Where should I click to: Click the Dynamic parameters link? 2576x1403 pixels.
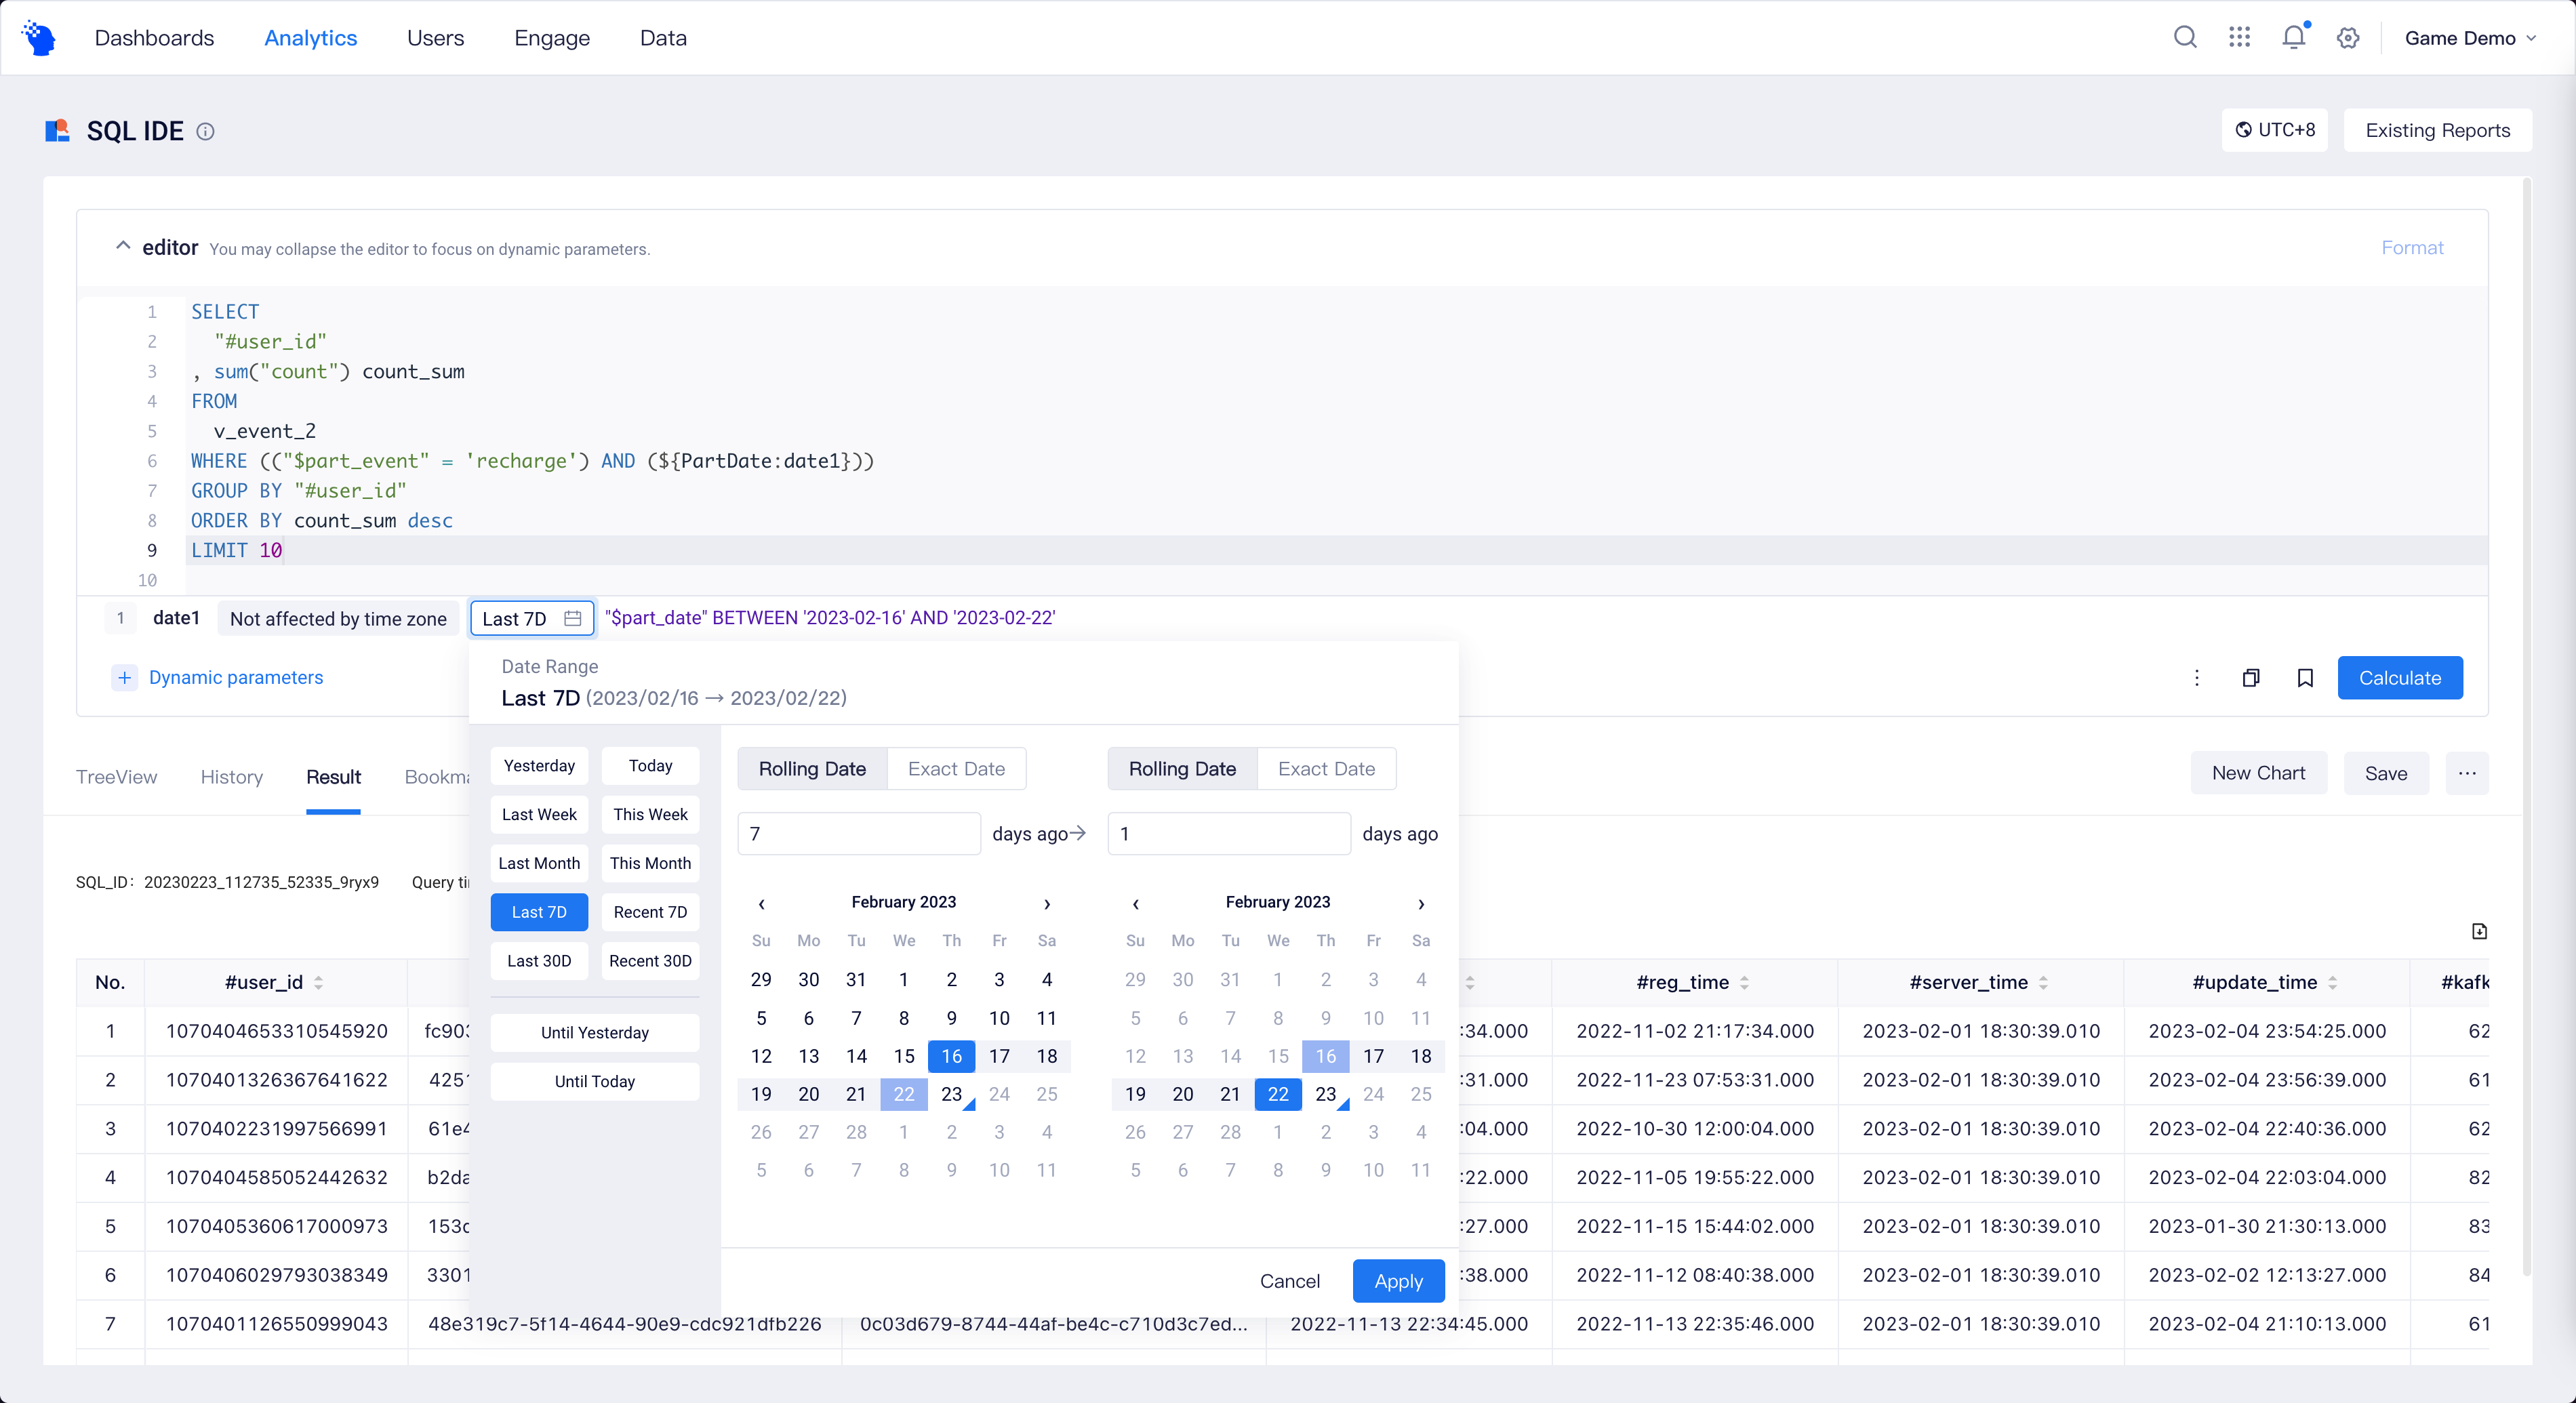236,677
